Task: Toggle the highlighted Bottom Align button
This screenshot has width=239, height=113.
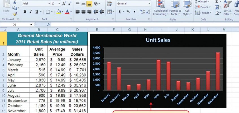Action: (x=89, y=4)
